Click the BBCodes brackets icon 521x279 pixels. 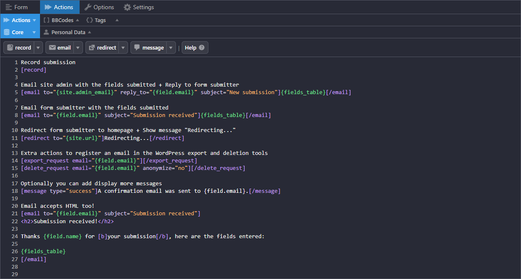click(x=46, y=20)
